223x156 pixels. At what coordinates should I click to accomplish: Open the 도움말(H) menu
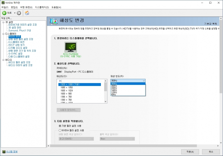tap(56, 7)
